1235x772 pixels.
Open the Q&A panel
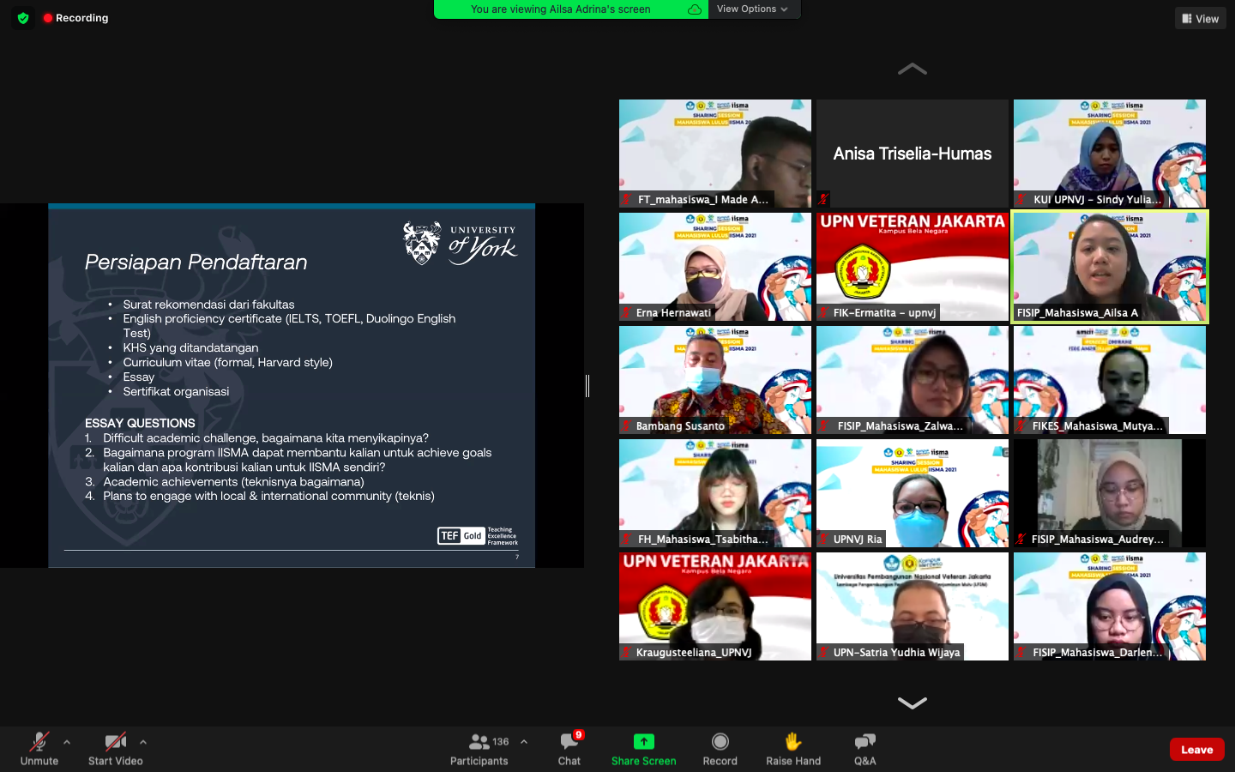[x=864, y=748]
